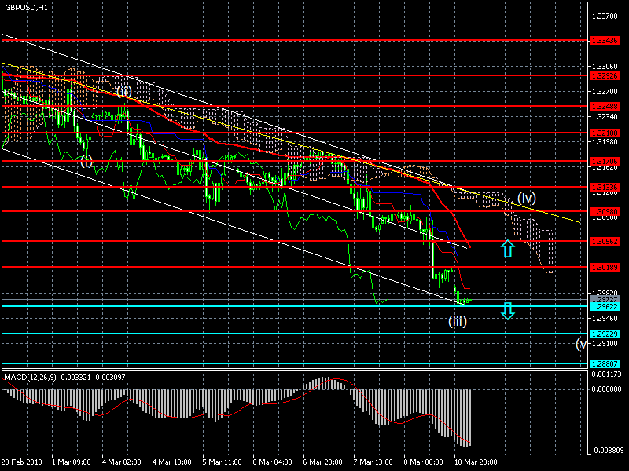
Task: Select the wave (iv) label
Action: click(526, 198)
